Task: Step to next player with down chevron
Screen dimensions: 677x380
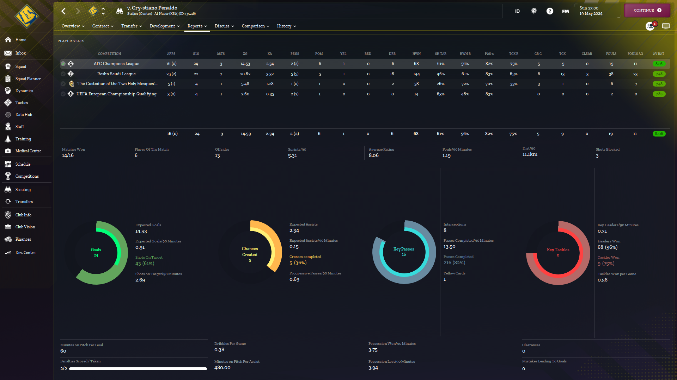Action: [x=103, y=14]
